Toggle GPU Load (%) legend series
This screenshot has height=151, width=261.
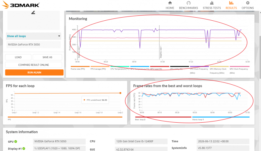click(159, 68)
